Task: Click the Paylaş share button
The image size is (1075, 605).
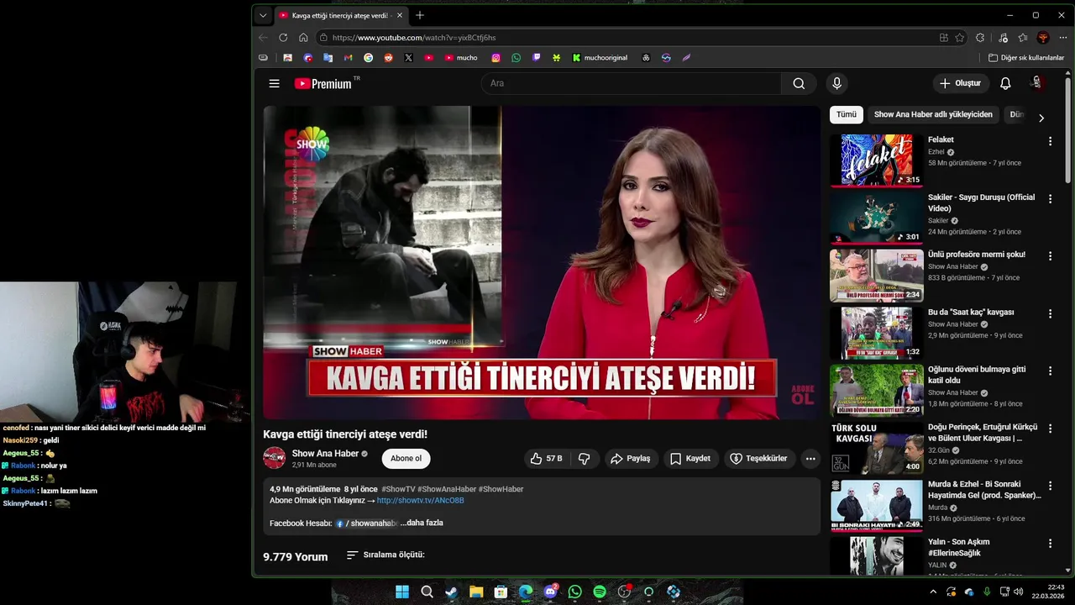Action: [631, 458]
